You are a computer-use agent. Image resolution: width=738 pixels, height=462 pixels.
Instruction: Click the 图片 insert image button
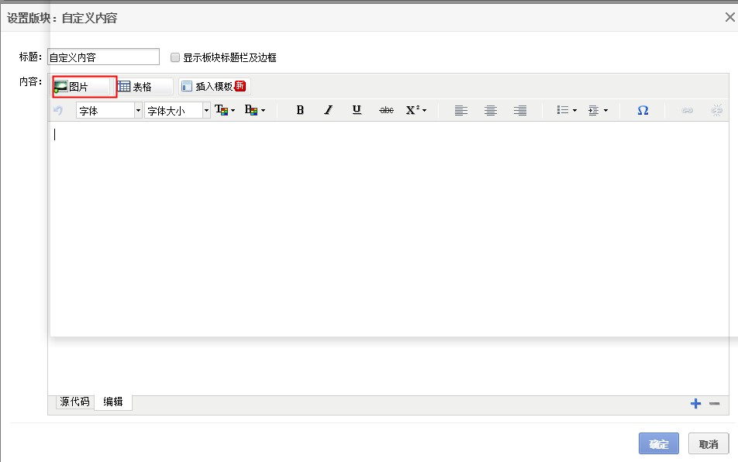tap(84, 87)
